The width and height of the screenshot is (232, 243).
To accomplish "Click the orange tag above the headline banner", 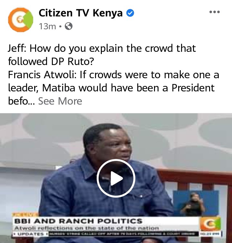I will (x=25, y=215).
